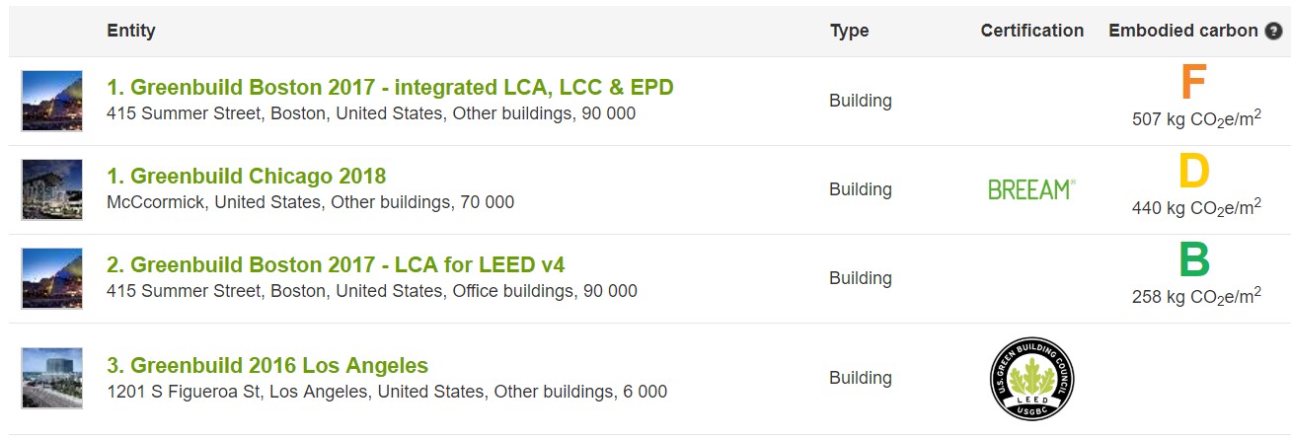Screen dimensions: 1291x438
Task: Open Greenbuild Boston 2017 - LCA for LEED v4
Action: coord(336,264)
